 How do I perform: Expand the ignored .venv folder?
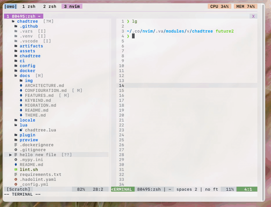pyautogui.click(x=16, y=36)
